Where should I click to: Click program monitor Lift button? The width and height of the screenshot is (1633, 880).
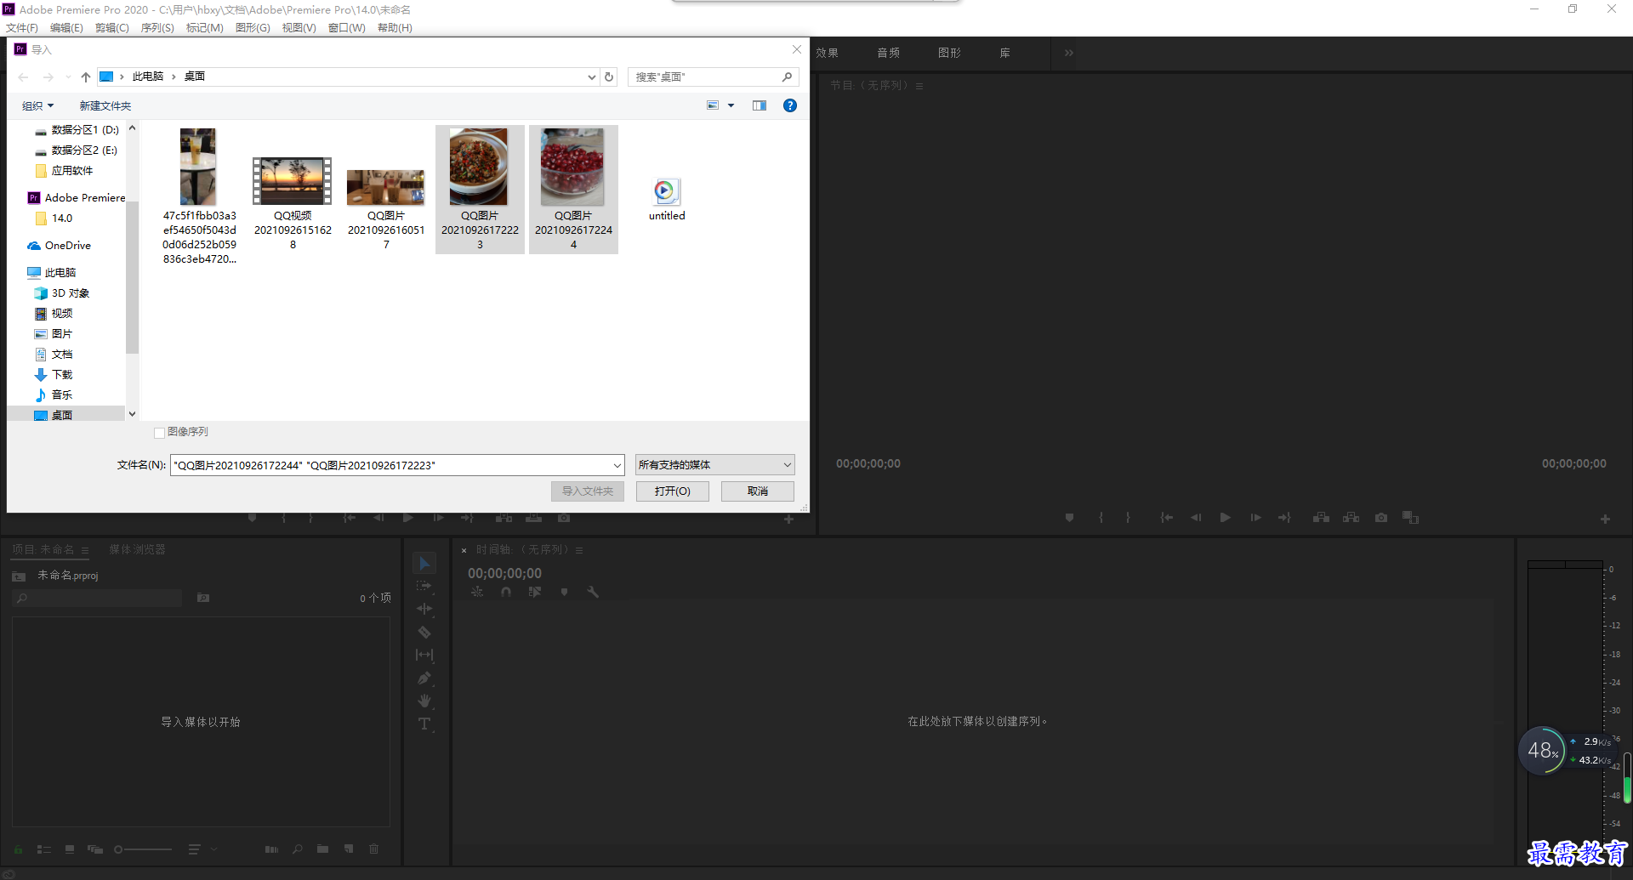[1321, 517]
